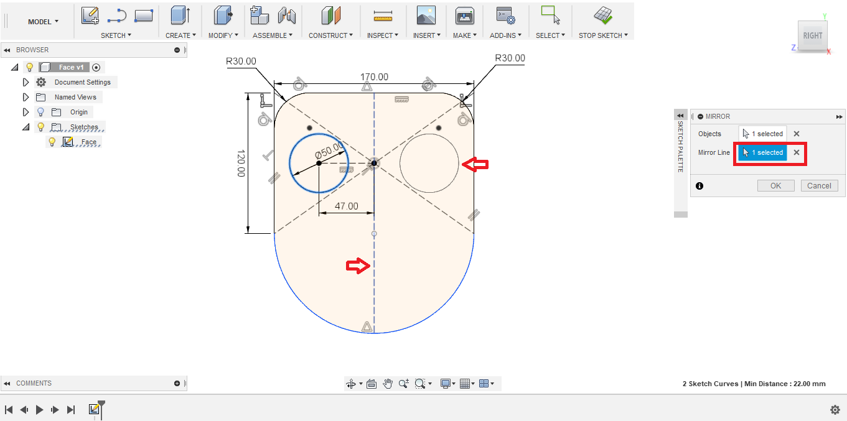Expand the Named Views tree node
847x421 pixels.
[x=26, y=97]
